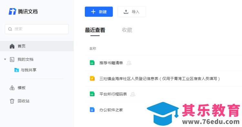Open the 推荐书籍清单 spreadsheet

click(x=111, y=63)
